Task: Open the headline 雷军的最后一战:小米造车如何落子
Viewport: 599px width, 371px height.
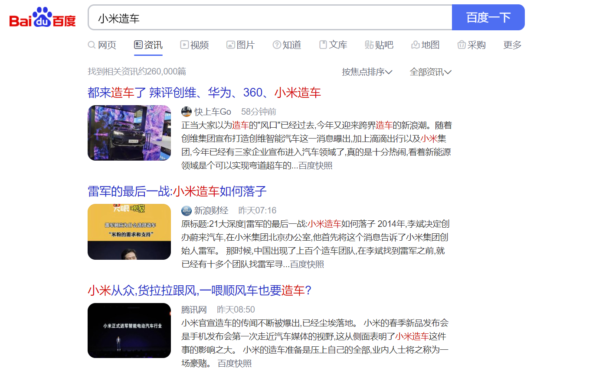Action: click(x=177, y=191)
